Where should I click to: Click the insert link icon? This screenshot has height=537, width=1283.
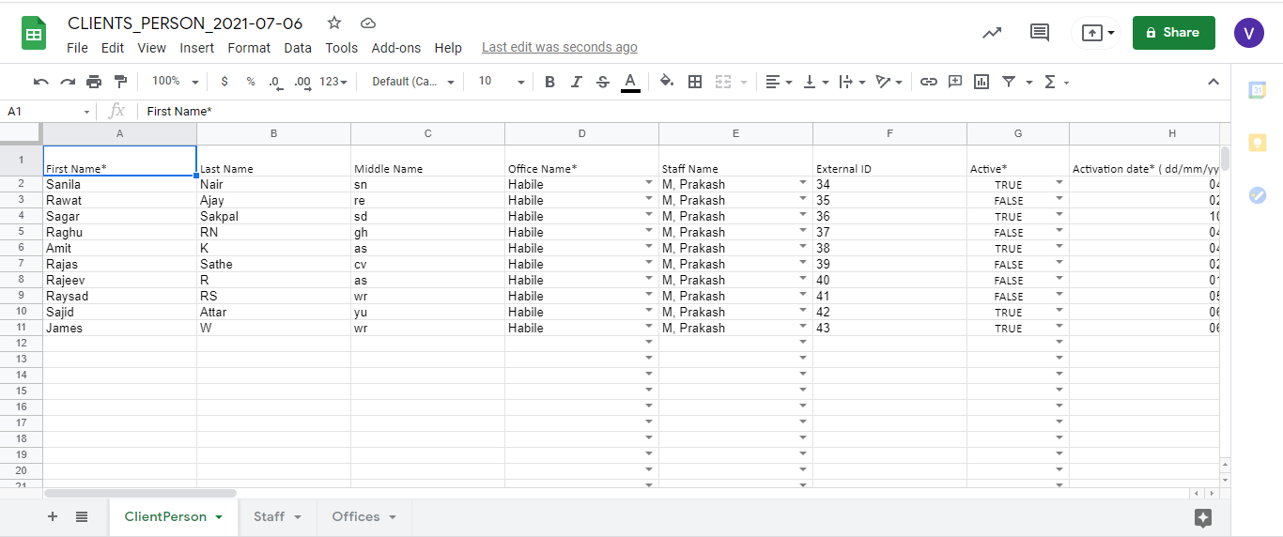928,82
